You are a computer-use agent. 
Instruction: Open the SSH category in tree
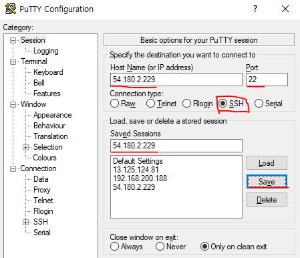pos(41,222)
